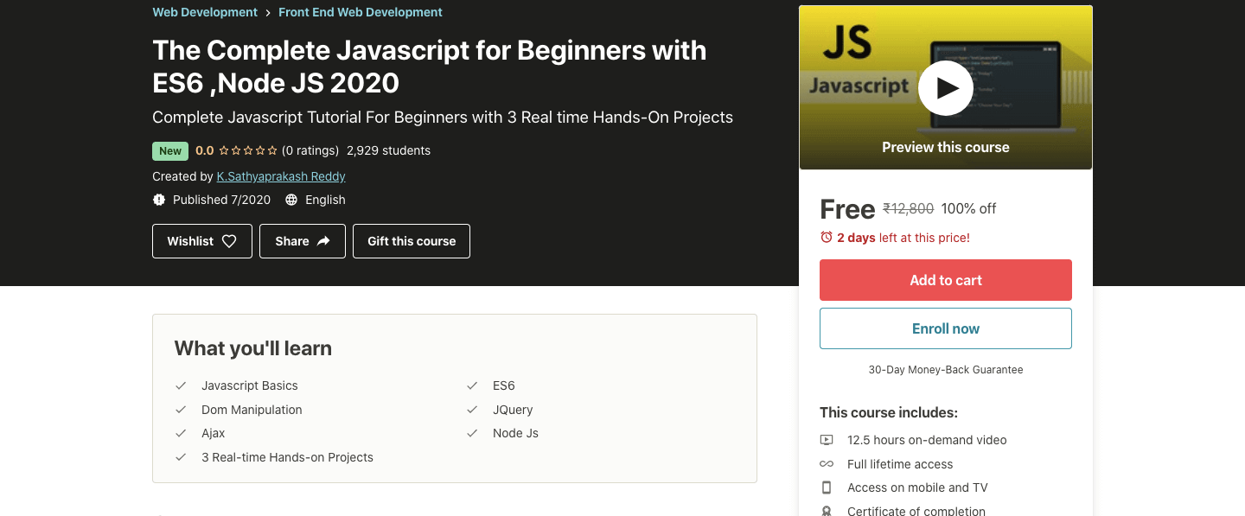
Task: Click the infinity lifetime access icon
Action: [827, 464]
